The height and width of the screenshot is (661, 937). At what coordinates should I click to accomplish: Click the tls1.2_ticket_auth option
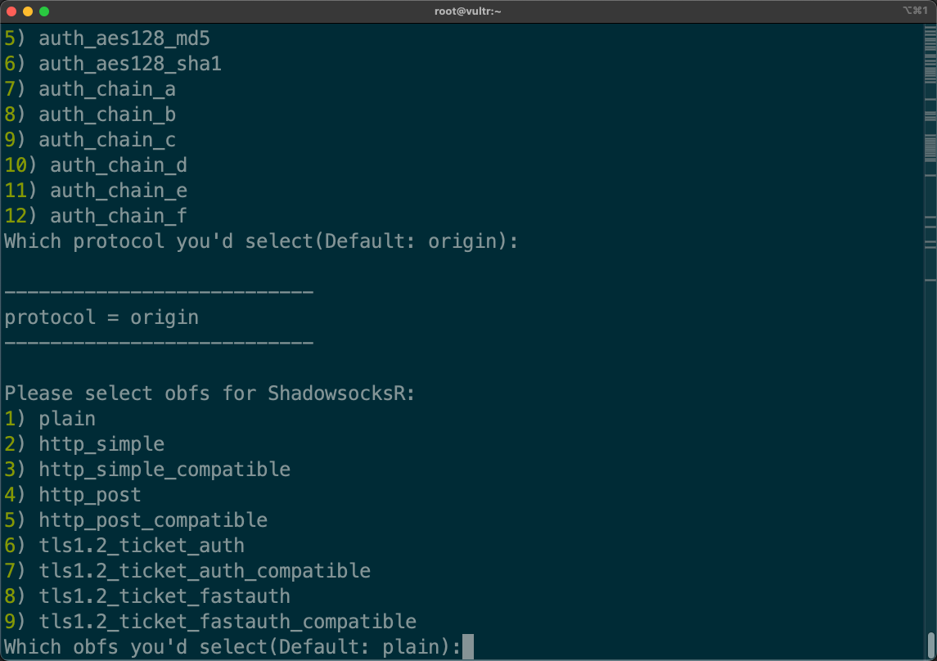pos(142,546)
